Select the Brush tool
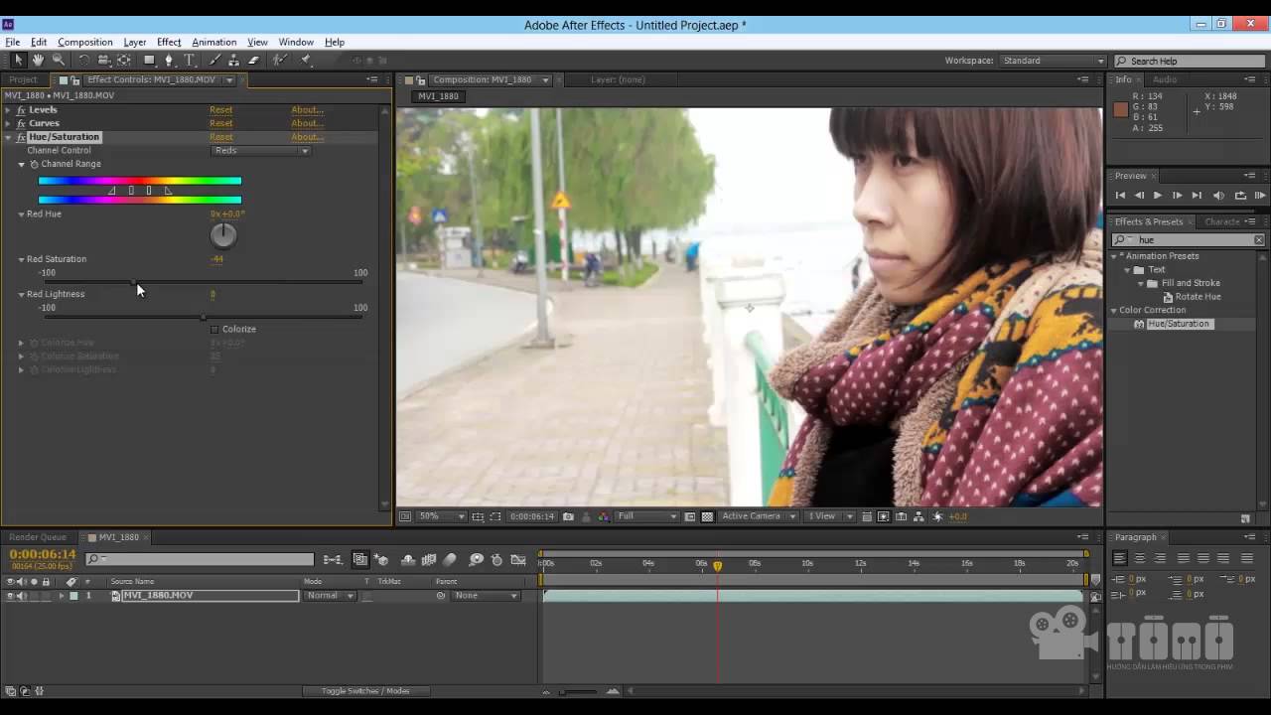Image resolution: width=1271 pixels, height=715 pixels. click(x=214, y=60)
